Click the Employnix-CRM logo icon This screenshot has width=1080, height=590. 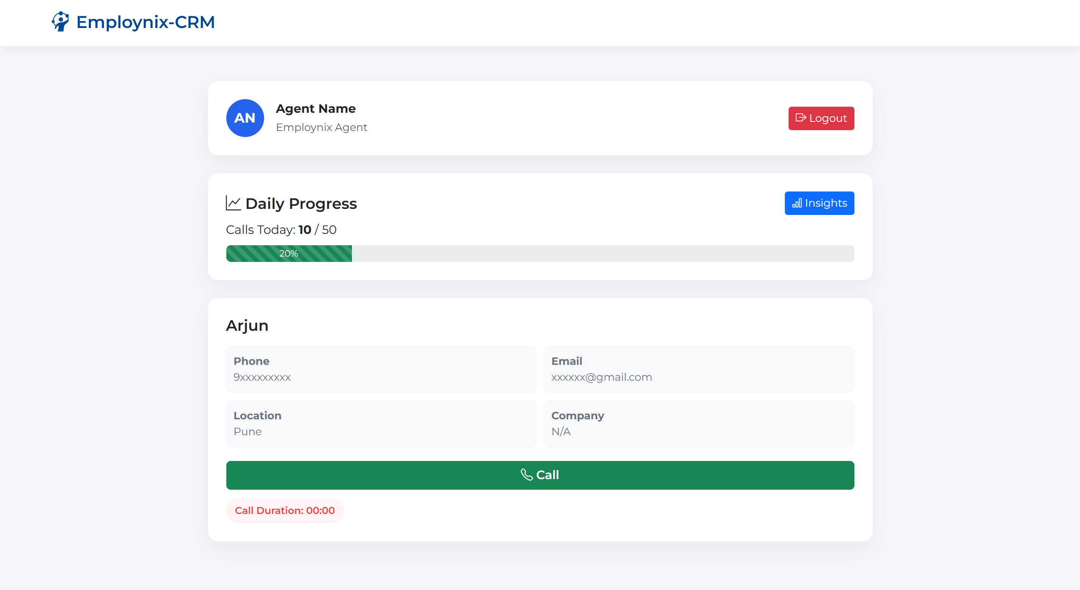(61, 22)
